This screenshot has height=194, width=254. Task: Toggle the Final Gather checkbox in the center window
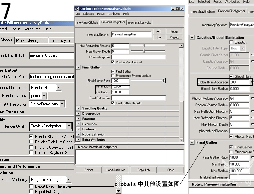113,71
